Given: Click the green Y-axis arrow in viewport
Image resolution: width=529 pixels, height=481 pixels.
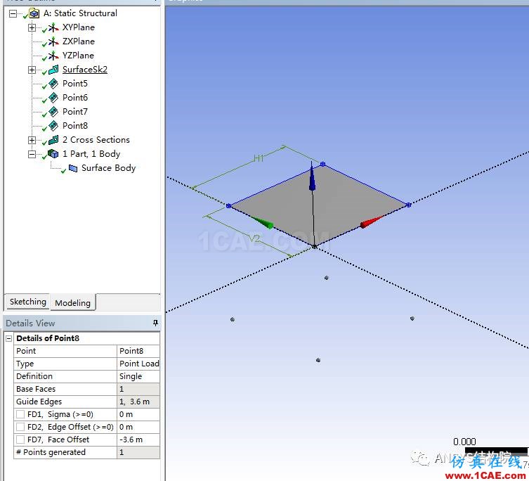Looking at the screenshot, I should [x=262, y=222].
